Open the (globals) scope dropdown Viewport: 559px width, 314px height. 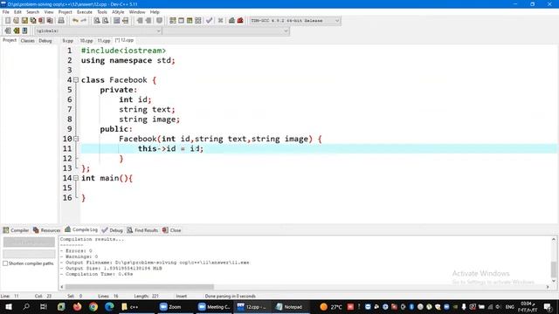point(99,31)
